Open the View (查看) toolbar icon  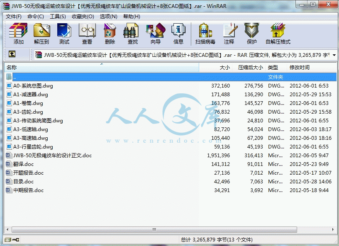[87, 30]
